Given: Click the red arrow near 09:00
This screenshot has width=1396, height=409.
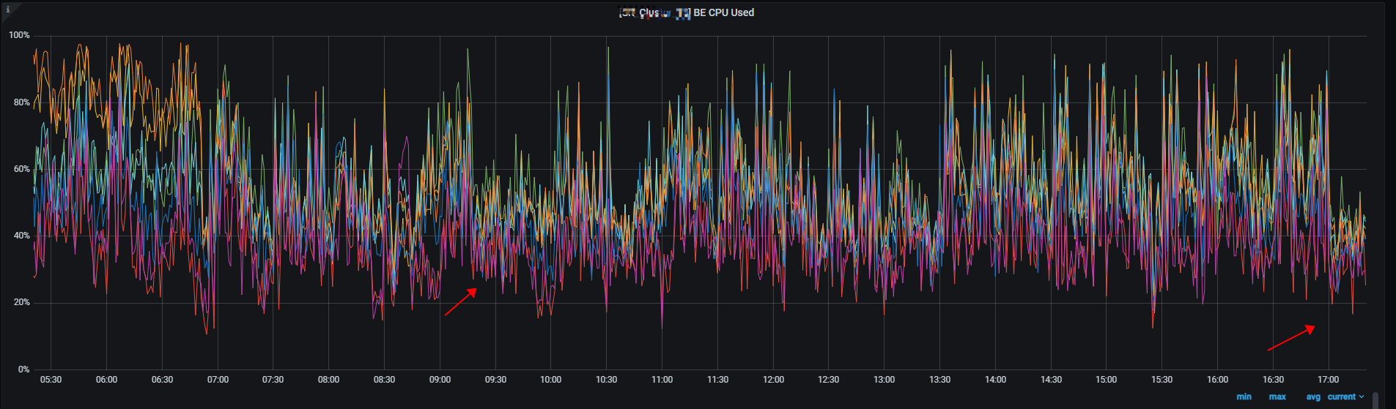Looking at the screenshot, I should tap(461, 301).
